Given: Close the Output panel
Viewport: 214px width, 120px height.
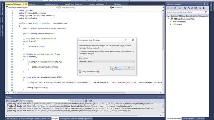Looking at the screenshot, I should (x=163, y=97).
